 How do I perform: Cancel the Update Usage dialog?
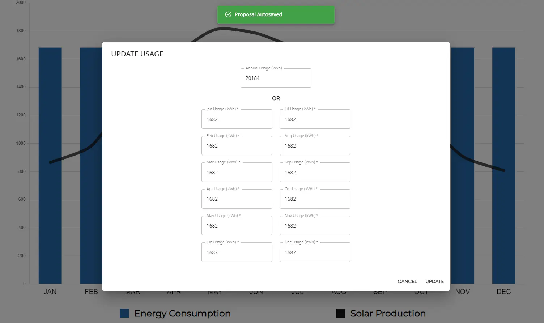pos(407,281)
